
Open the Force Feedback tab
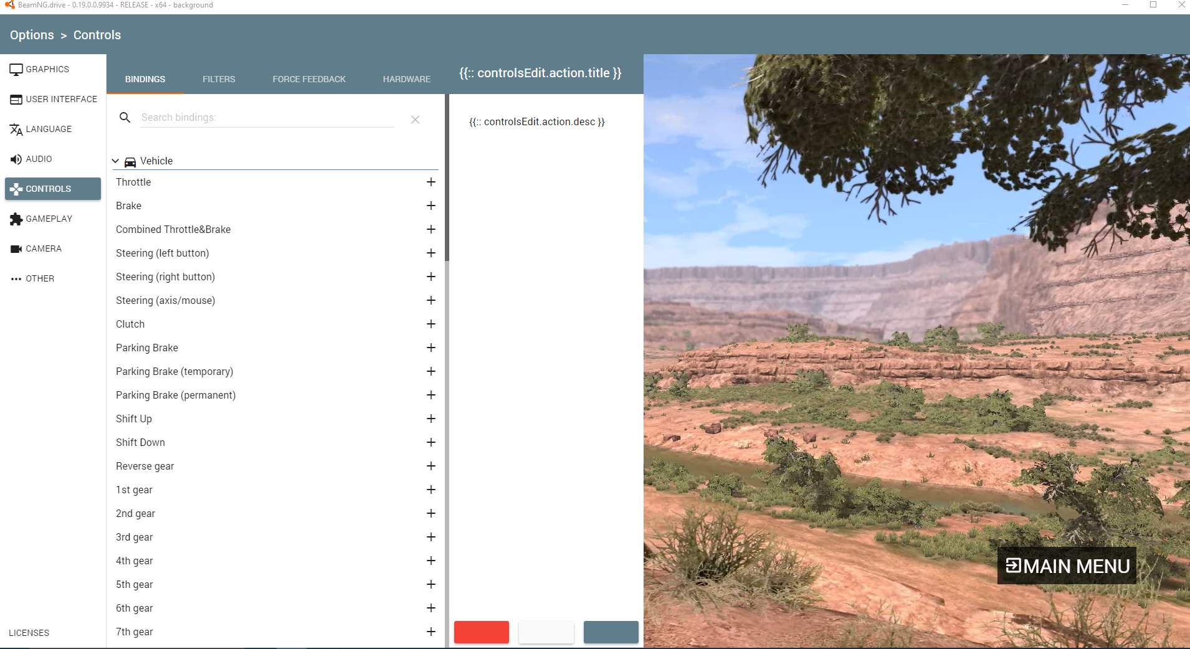309,79
